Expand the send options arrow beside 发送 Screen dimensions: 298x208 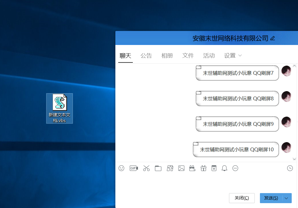[287, 198]
